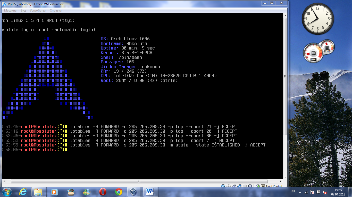Image resolution: width=352 pixels, height=197 pixels.
Task: Click the 'Uptime: 00 min, 5 sec' line
Action: 128,48
